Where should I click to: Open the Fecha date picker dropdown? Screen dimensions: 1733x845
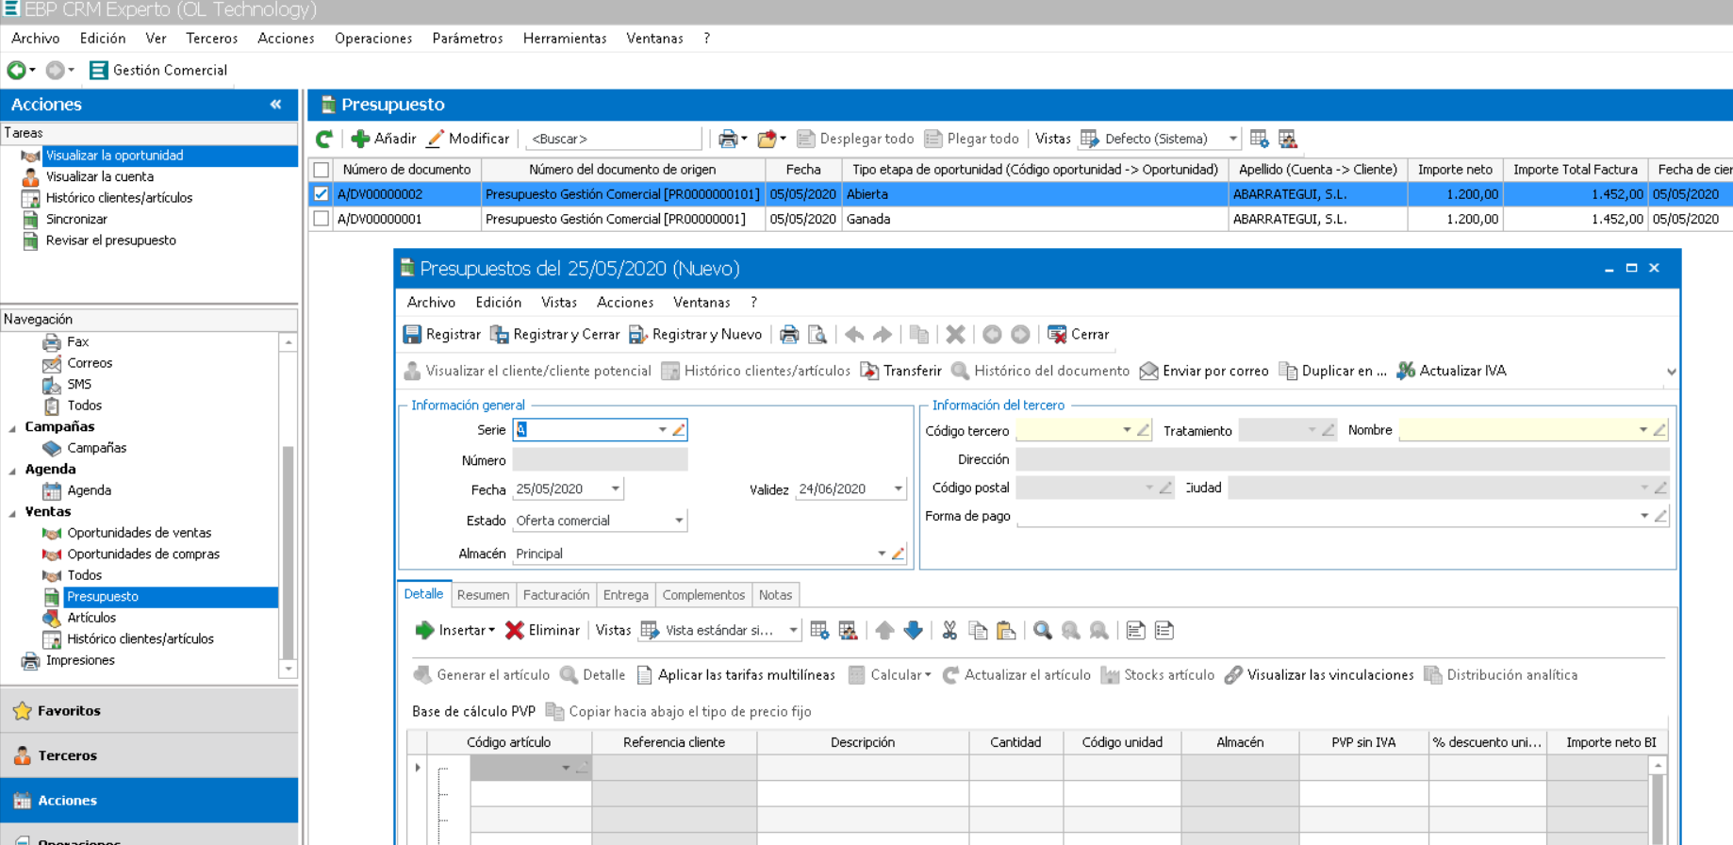pos(615,489)
